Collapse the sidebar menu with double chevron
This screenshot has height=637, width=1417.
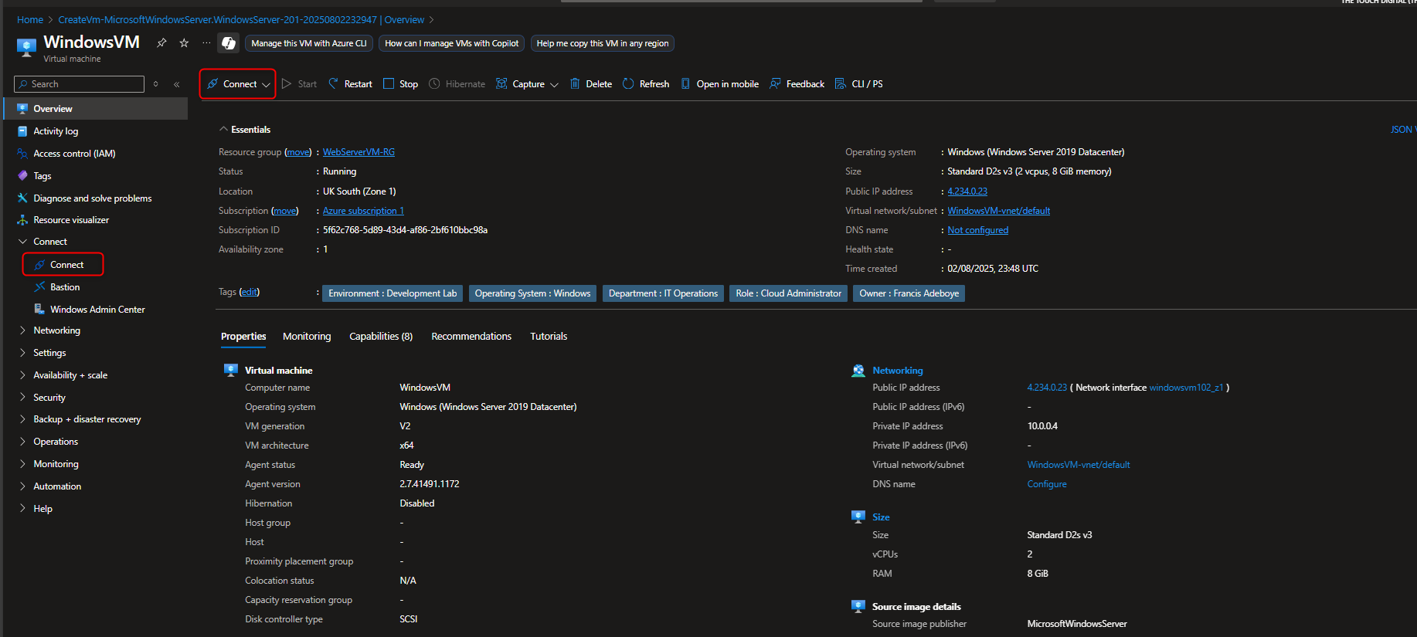point(177,84)
